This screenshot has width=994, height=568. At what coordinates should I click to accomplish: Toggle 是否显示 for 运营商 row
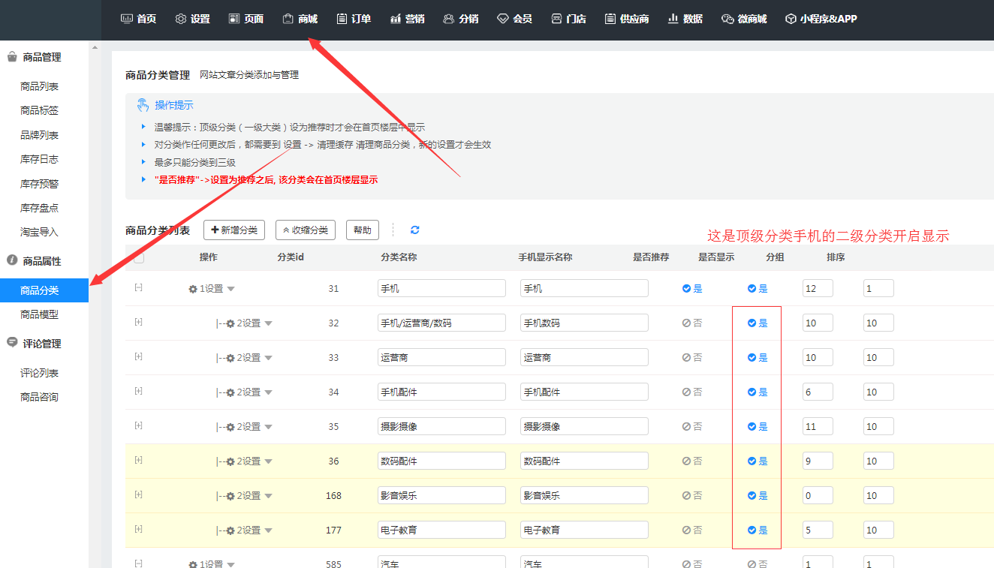757,358
